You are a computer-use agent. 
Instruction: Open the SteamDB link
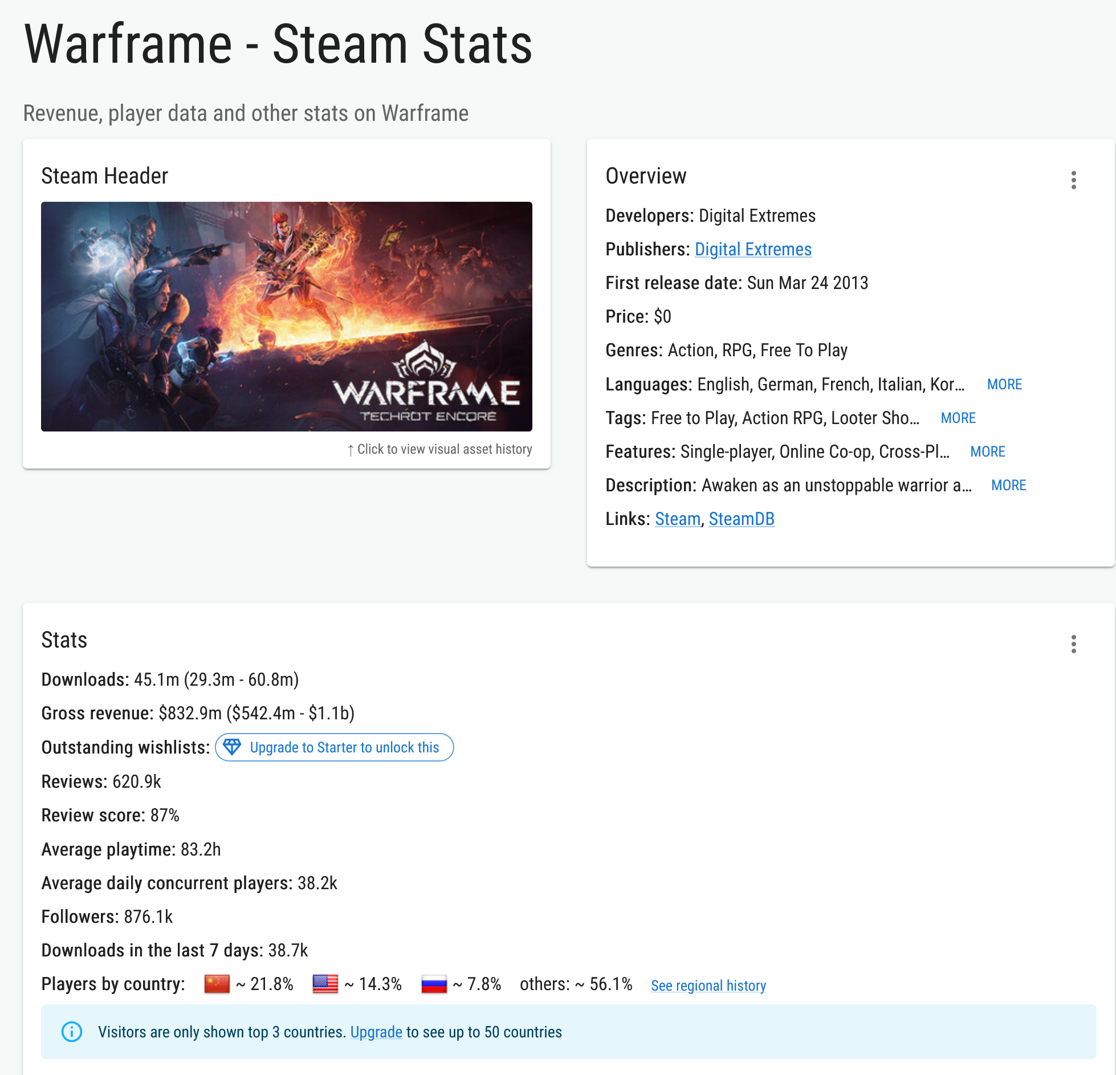pyautogui.click(x=742, y=519)
